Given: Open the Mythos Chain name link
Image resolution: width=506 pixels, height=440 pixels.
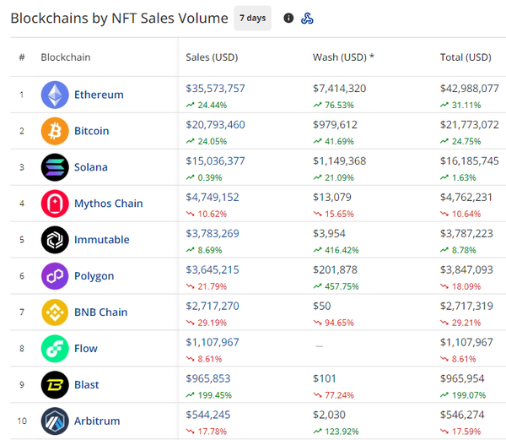Looking at the screenshot, I should 108,204.
